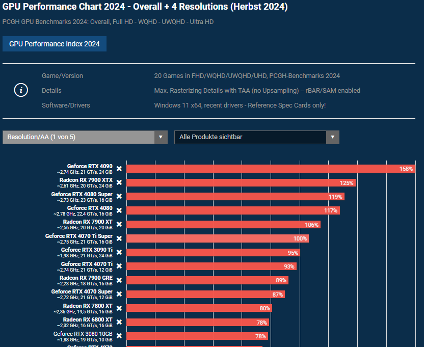
Task: Click the X beside Radeon RX 7900 GRE
Action: (x=119, y=280)
